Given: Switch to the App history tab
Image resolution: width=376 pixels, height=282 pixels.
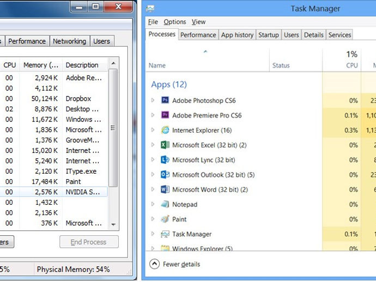Looking at the screenshot, I should tap(237, 35).
